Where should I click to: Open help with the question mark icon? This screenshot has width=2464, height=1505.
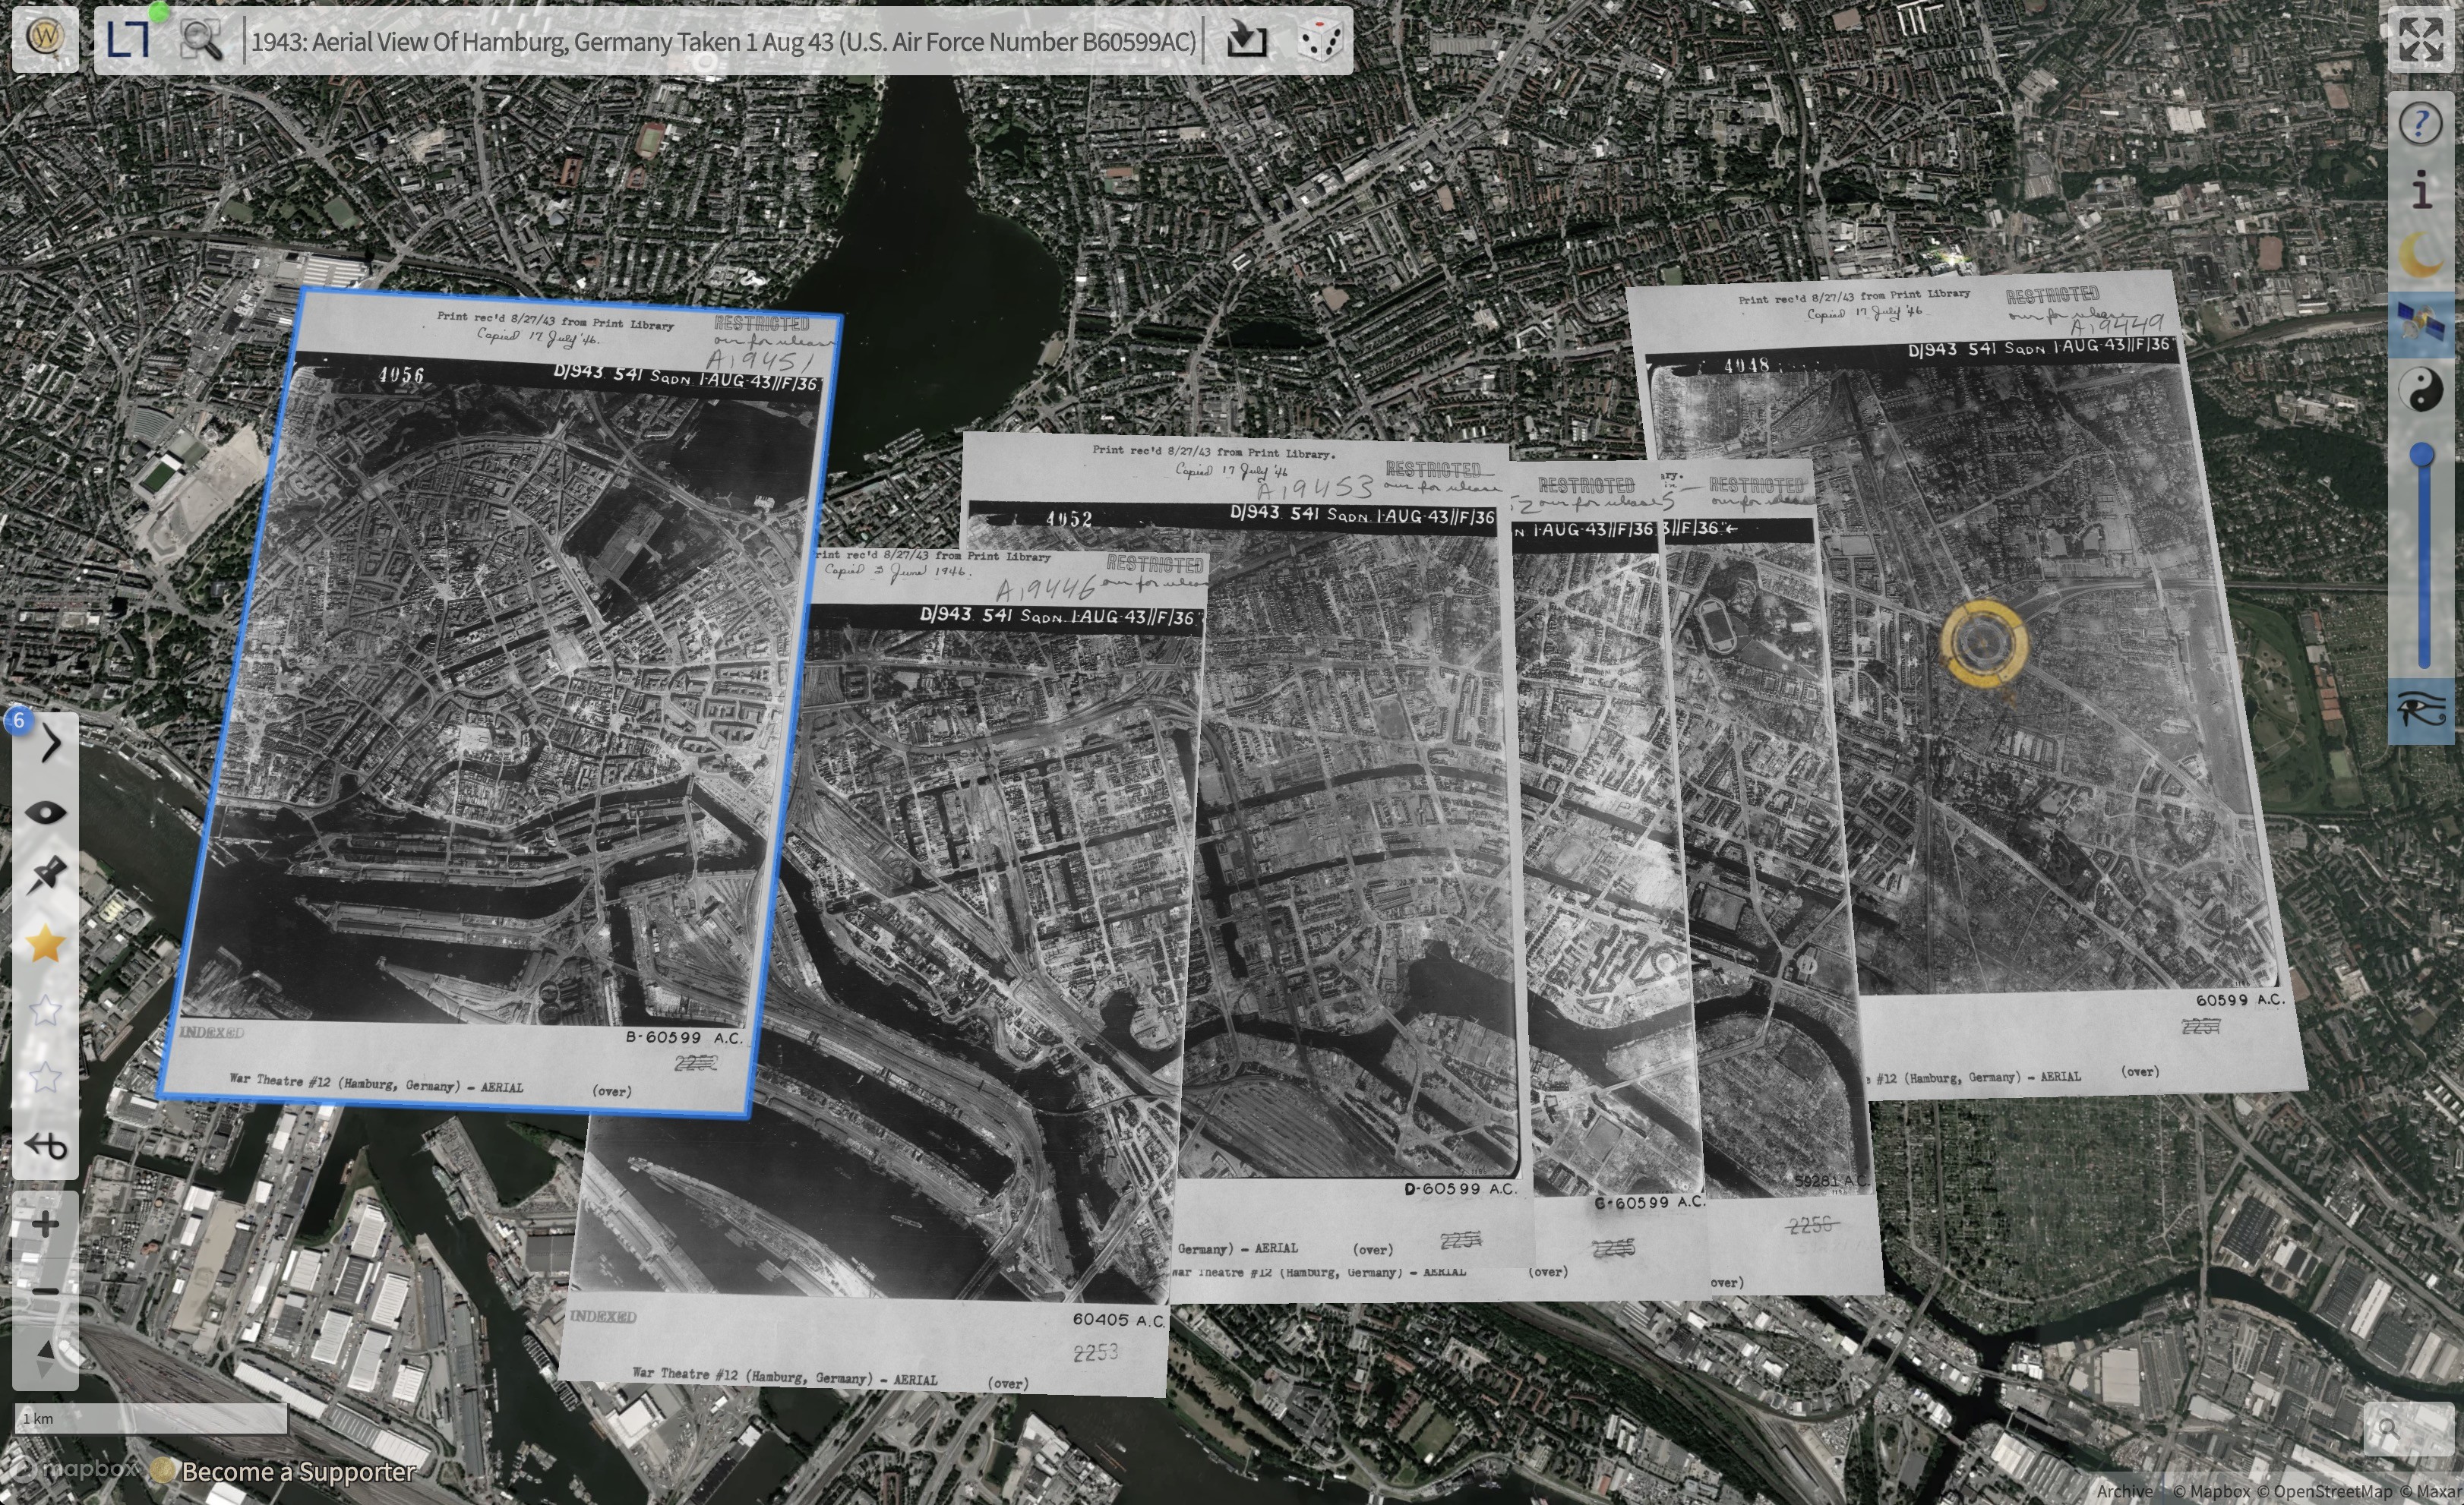(2420, 124)
